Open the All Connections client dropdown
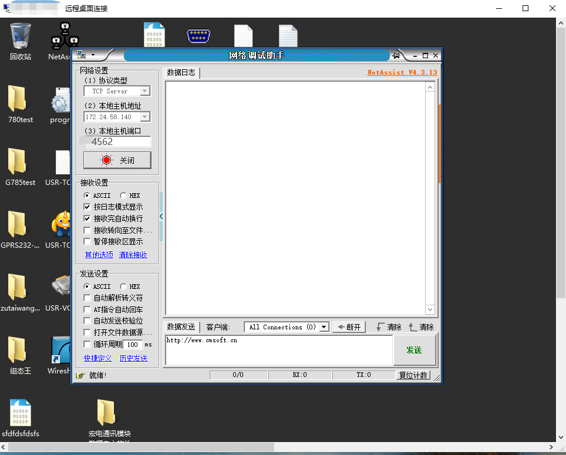566x455 pixels. [324, 328]
